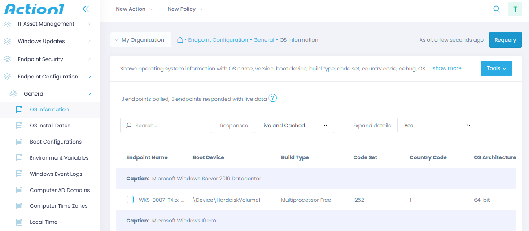Open OS Install Dates report
This screenshot has height=231, width=529.
click(50, 126)
